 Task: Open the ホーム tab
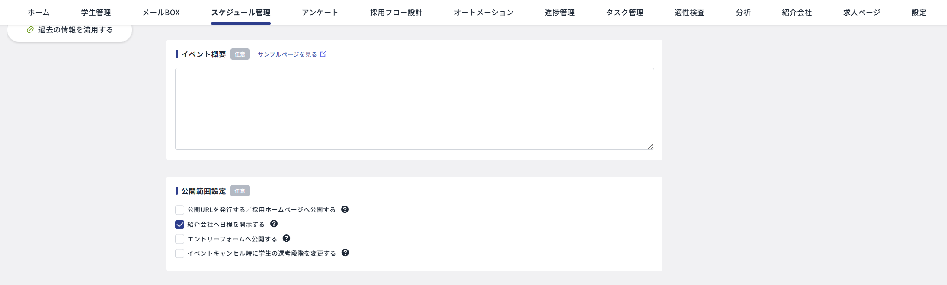tap(38, 13)
